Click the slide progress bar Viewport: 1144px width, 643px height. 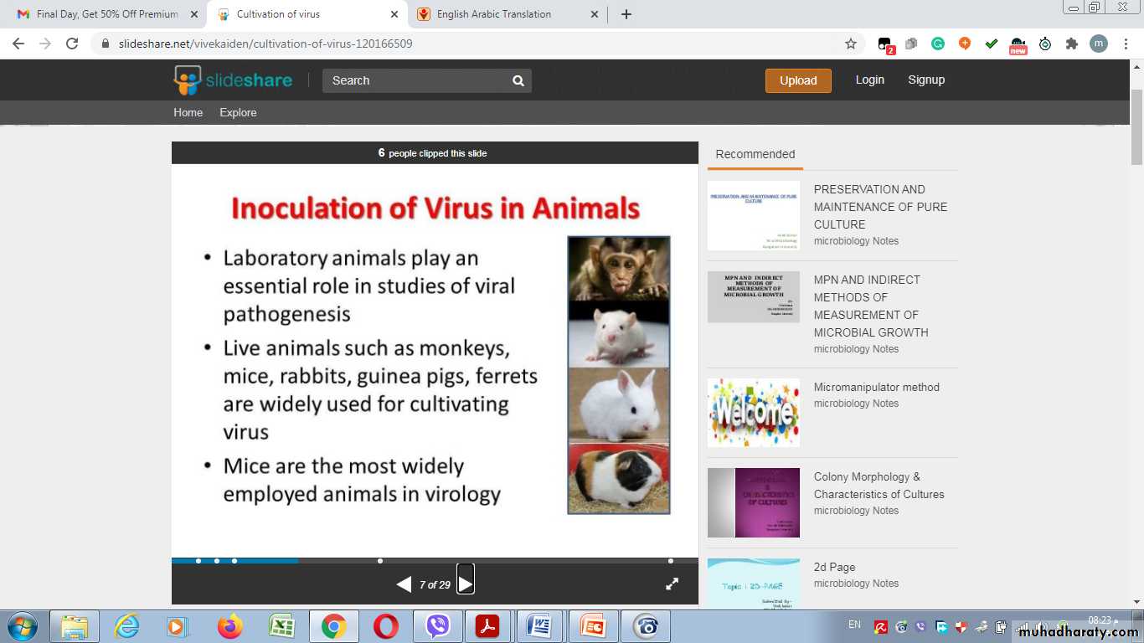tap(435, 560)
